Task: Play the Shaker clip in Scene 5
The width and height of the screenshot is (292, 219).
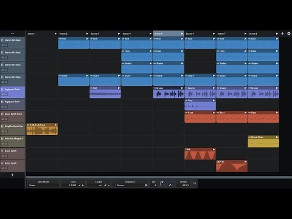Action: [182, 63]
